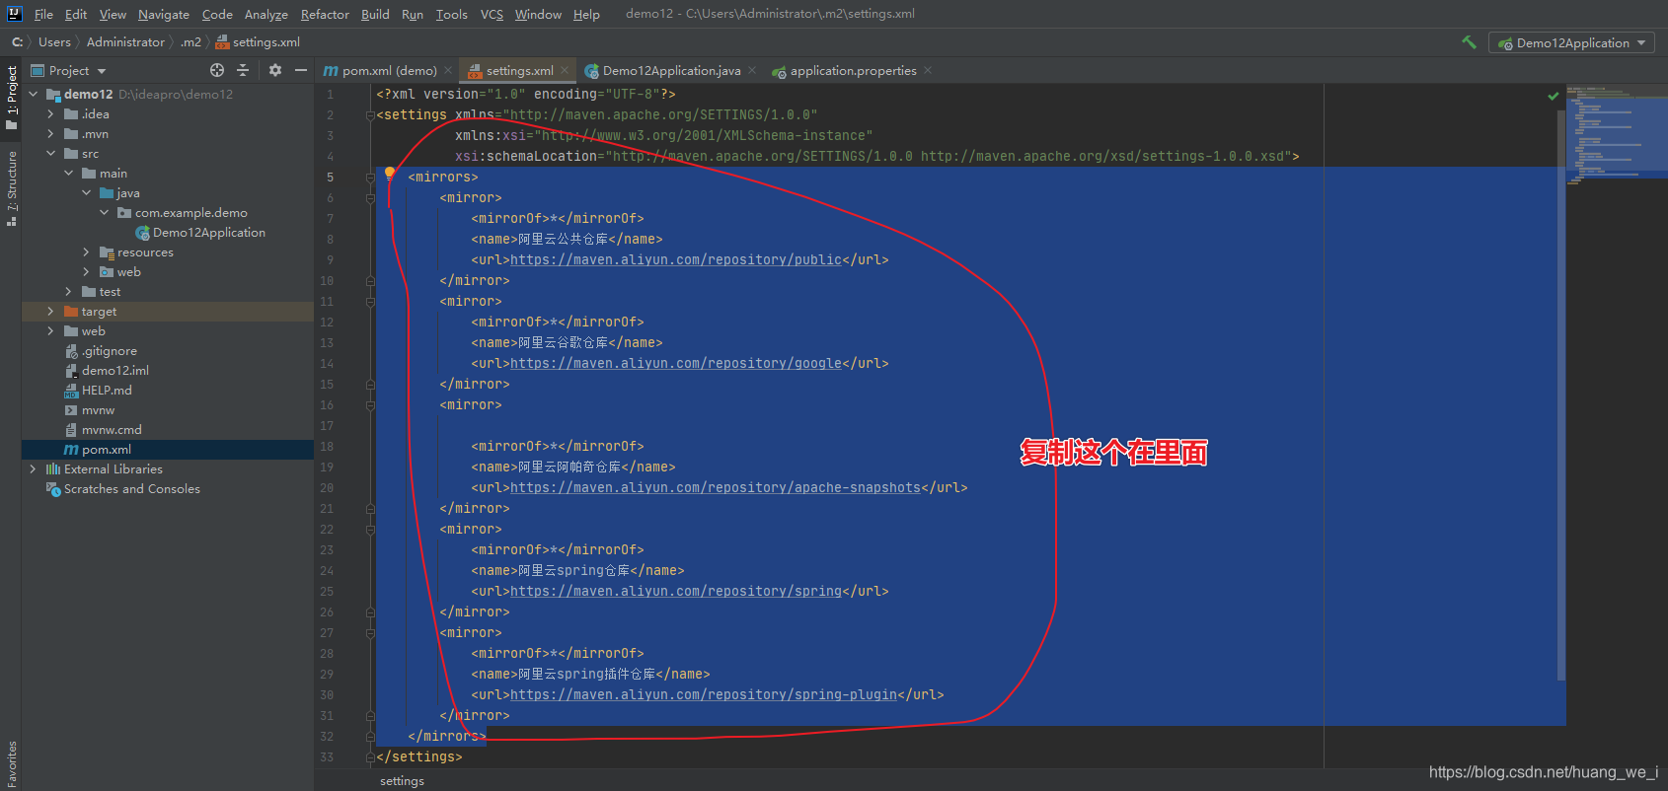Expand the target folder
The image size is (1668, 791).
pos(51,311)
